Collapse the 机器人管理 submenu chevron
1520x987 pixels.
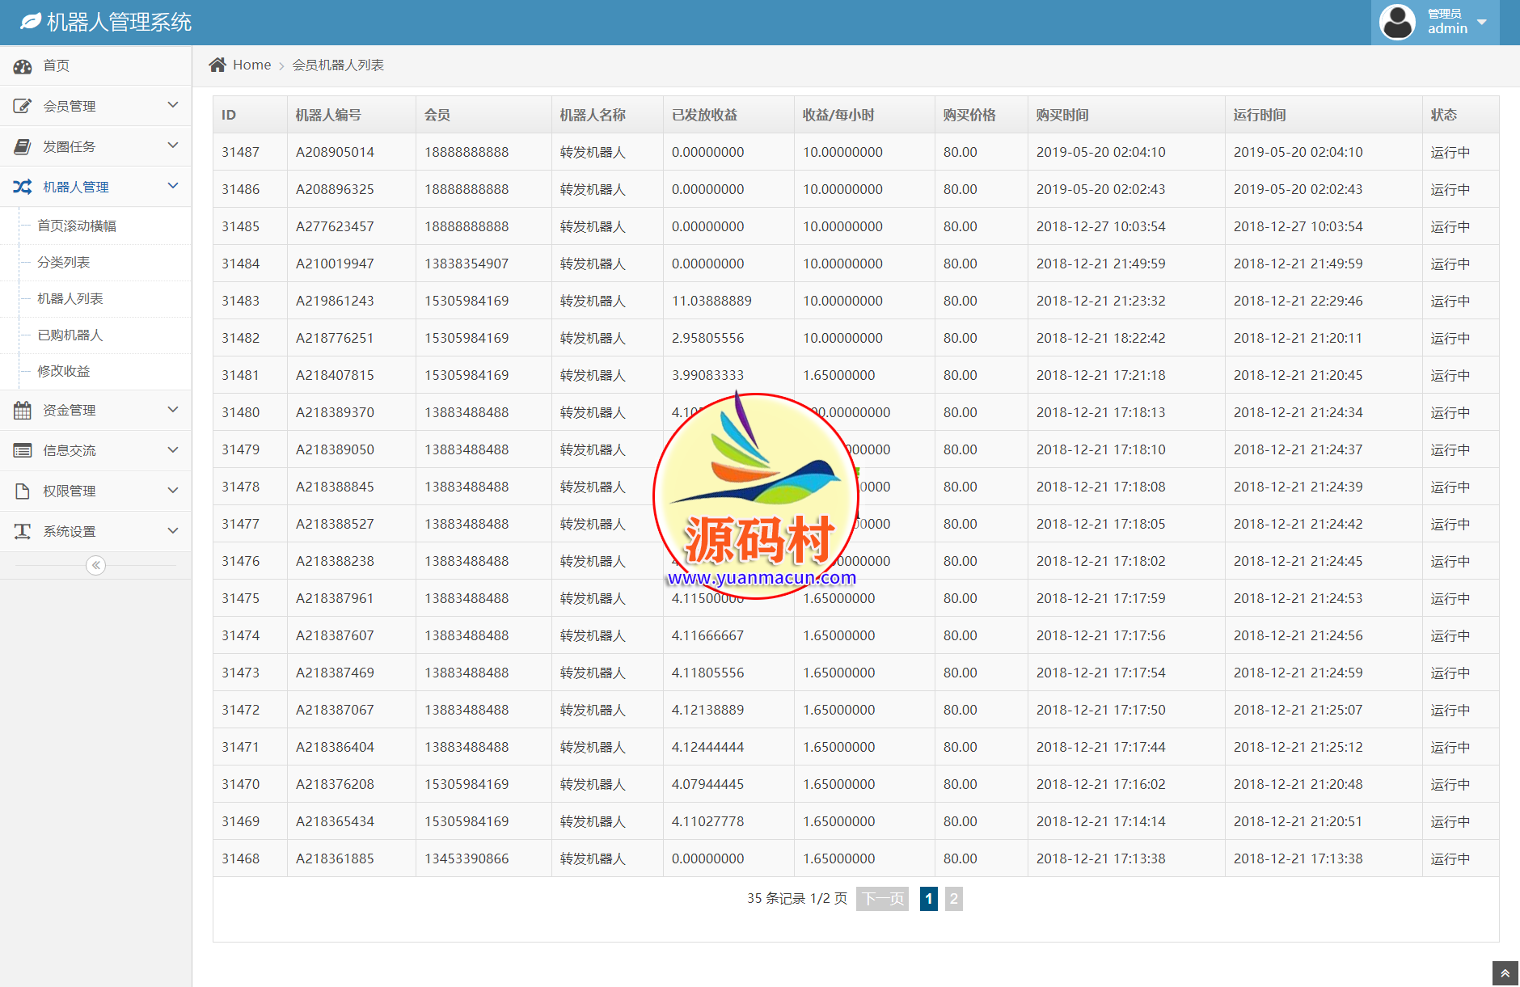[x=172, y=186]
